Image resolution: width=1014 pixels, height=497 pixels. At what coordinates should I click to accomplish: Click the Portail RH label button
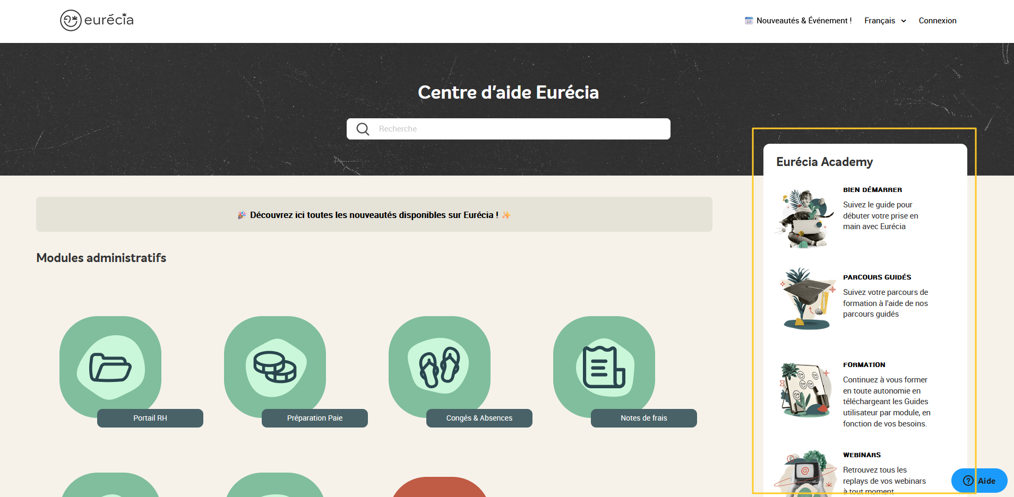click(x=150, y=418)
